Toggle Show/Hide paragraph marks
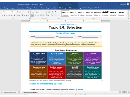The height and width of the screenshot is (97, 130). pos(56,12)
